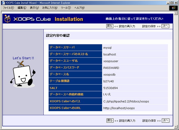
Task: Click the top 設定の保存 text
Action: pos(149,26)
